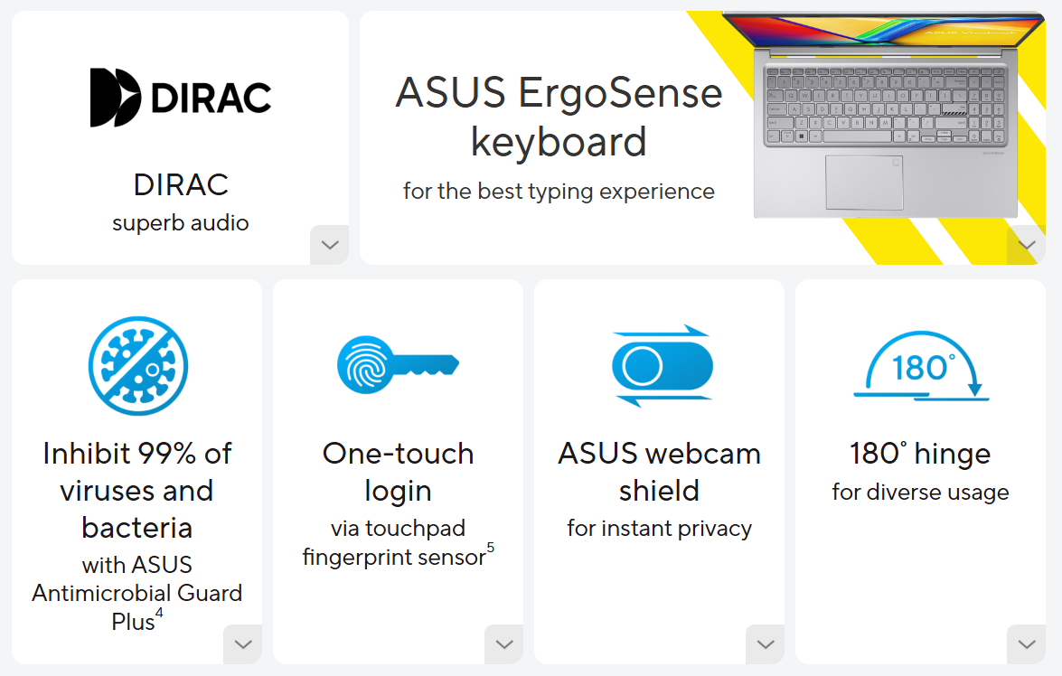Screen dimensions: 1062x676
Task: Select the antimicrobial virus shield icon
Action: coord(136,366)
